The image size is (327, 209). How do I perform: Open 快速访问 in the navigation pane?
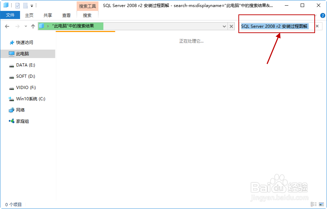click(18, 42)
